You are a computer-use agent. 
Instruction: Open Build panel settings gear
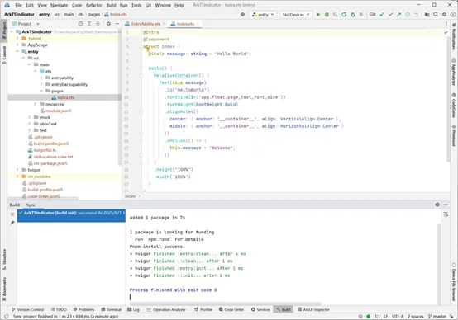click(x=437, y=205)
